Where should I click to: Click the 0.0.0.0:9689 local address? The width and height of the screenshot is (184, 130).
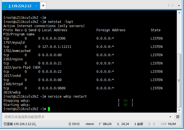coord(54,88)
